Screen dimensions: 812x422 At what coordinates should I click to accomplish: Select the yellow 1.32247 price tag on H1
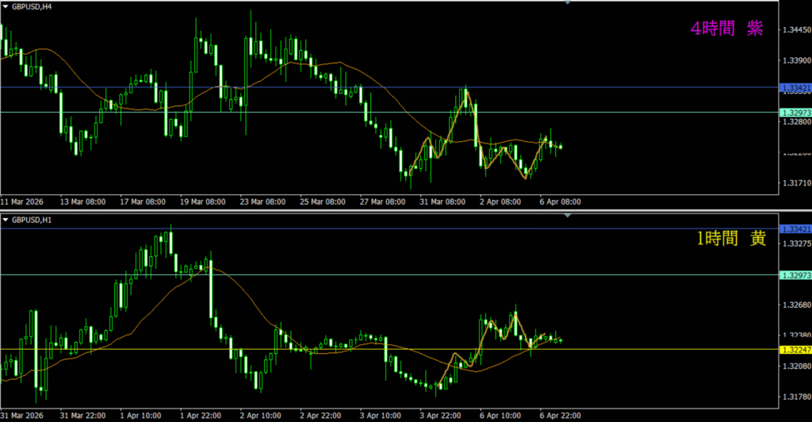[795, 349]
